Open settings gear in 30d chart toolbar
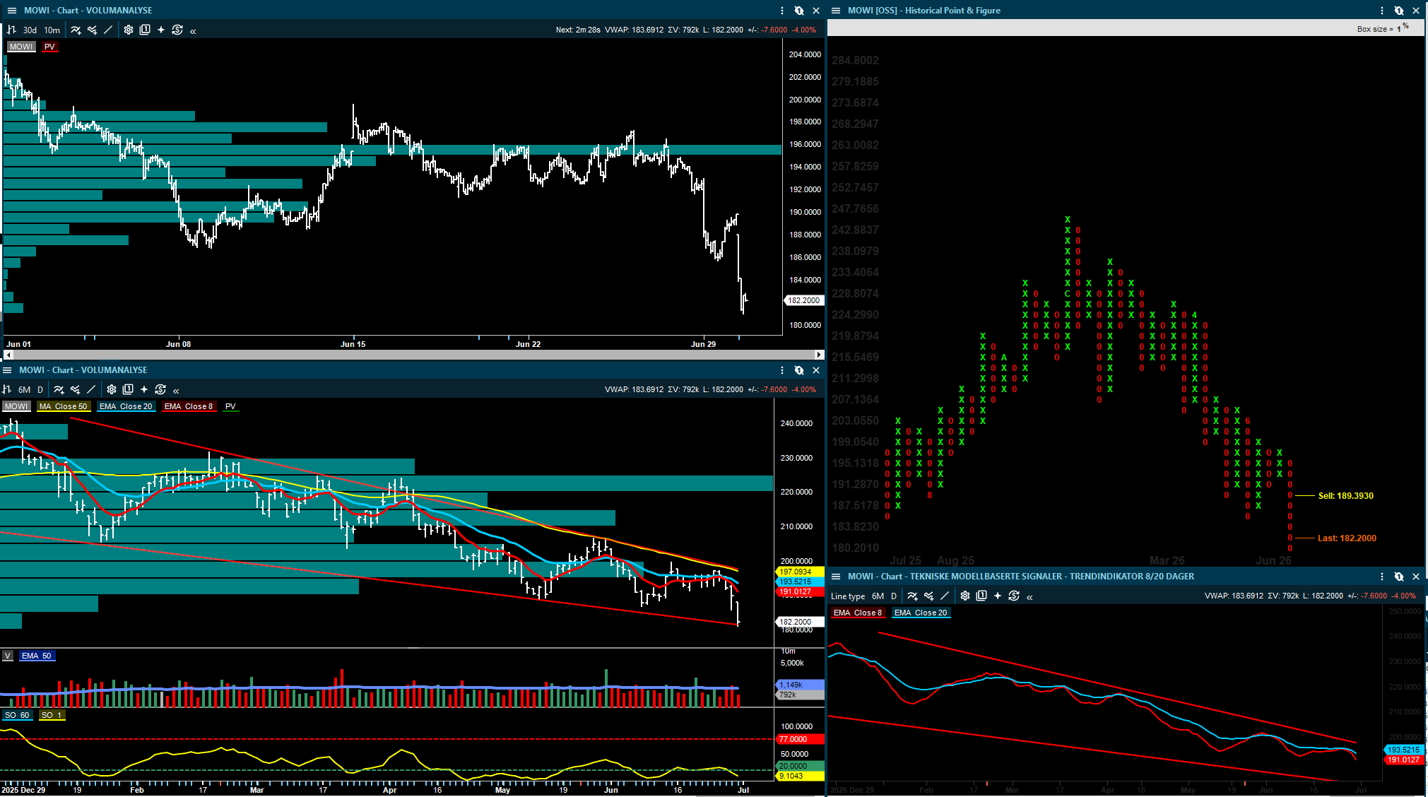1428x797 pixels. tap(129, 30)
